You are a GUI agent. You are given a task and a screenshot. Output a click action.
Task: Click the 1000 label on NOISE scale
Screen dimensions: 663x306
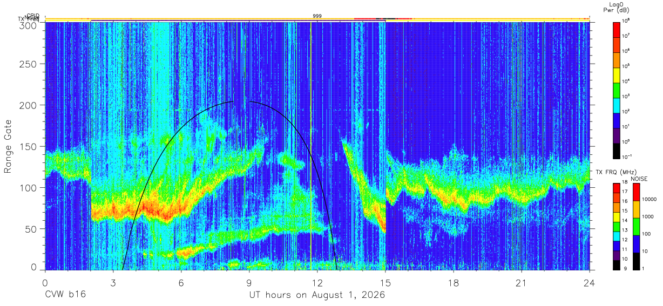pyautogui.click(x=648, y=217)
